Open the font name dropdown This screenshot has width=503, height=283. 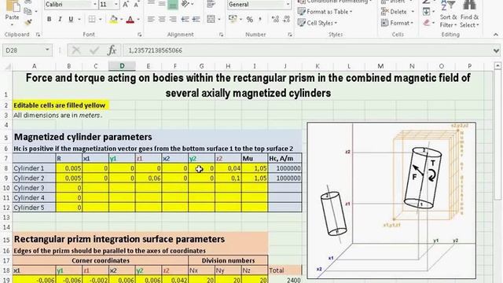[x=95, y=4]
